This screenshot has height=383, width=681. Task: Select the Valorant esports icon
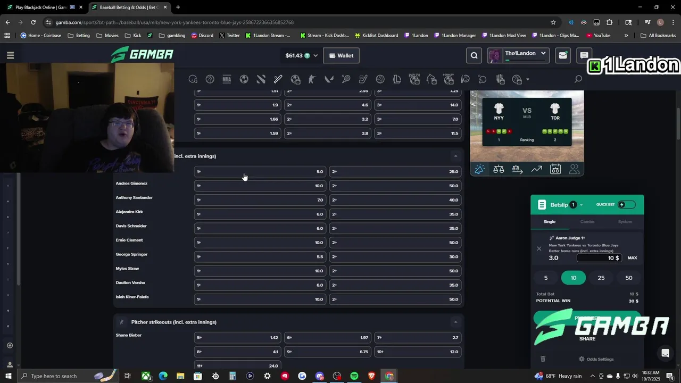tap(329, 79)
